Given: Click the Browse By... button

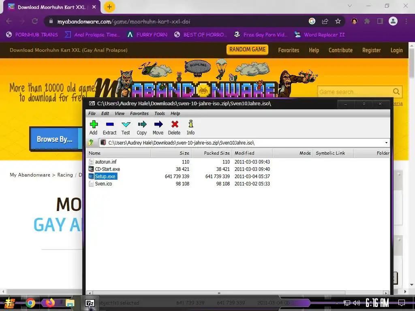Looking at the screenshot, I should click(x=55, y=139).
